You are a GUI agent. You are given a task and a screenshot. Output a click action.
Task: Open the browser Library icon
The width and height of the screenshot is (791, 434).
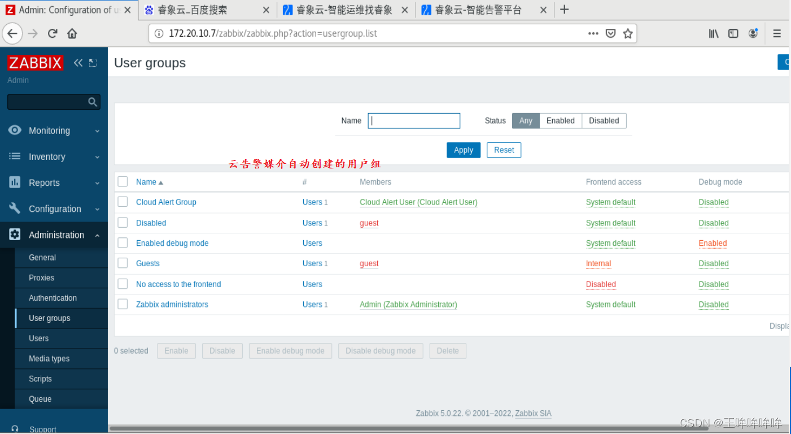pos(714,33)
